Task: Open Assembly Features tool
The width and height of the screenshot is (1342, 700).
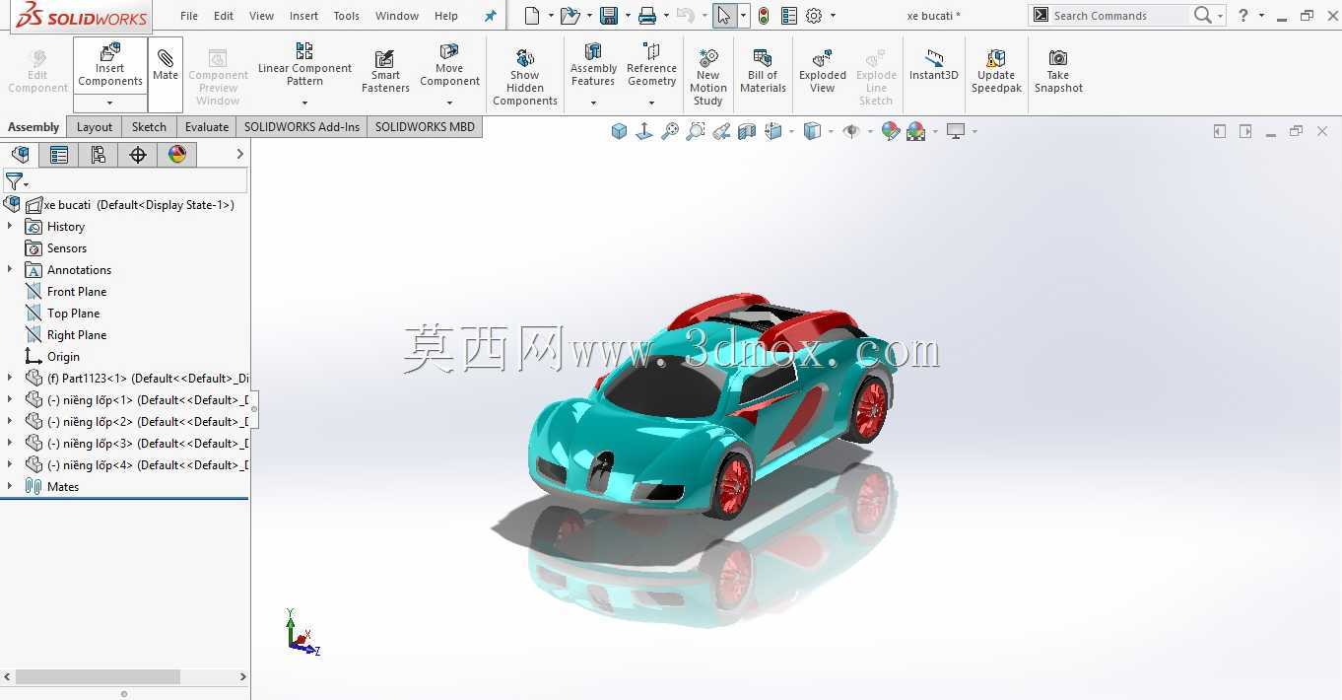Action: [593, 64]
